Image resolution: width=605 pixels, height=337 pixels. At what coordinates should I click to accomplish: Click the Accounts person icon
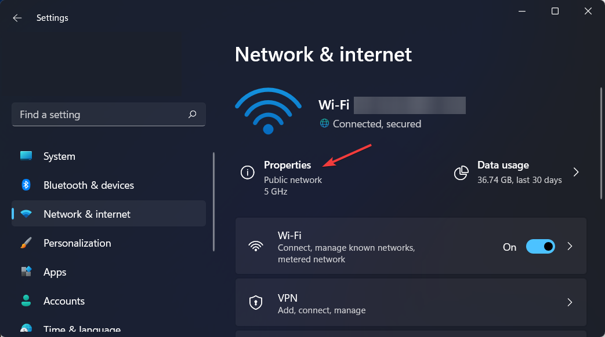point(26,301)
